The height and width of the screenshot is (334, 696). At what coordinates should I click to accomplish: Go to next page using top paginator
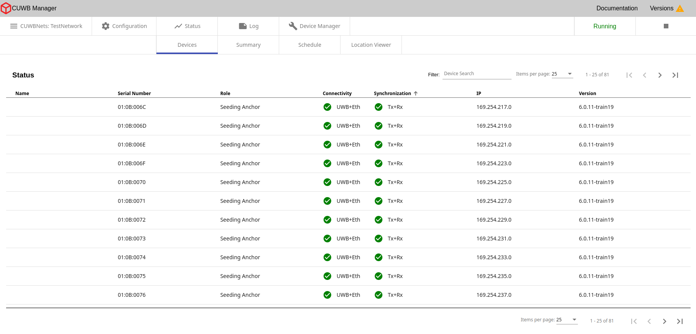point(660,75)
